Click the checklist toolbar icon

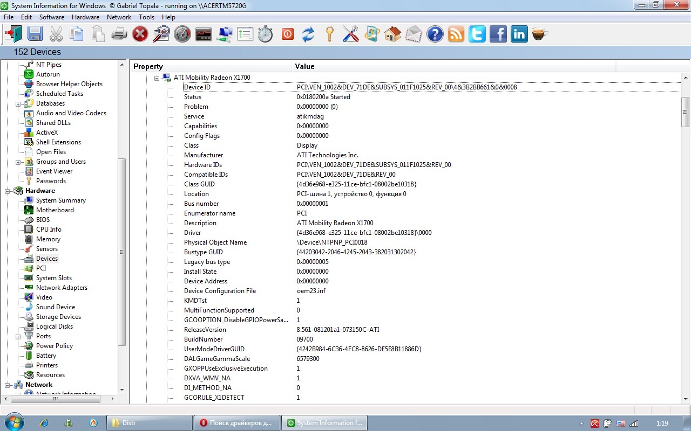pyautogui.click(x=245, y=34)
